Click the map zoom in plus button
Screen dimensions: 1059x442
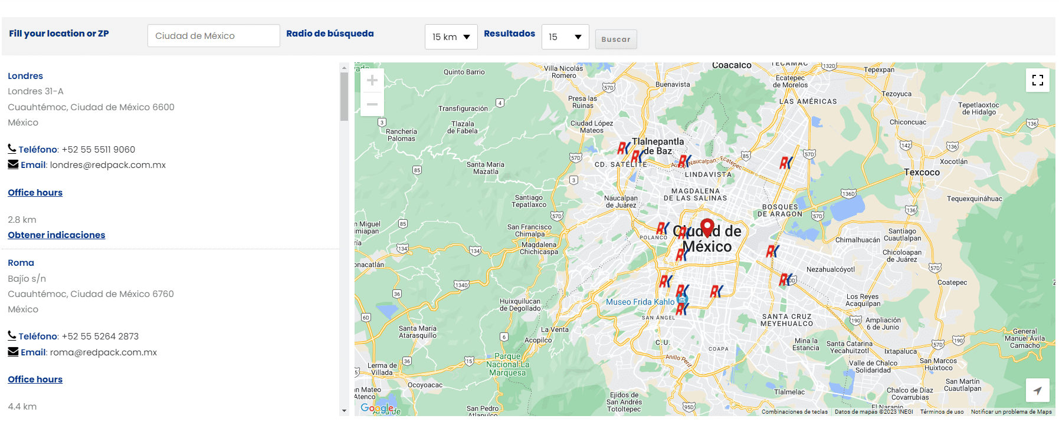(x=372, y=81)
